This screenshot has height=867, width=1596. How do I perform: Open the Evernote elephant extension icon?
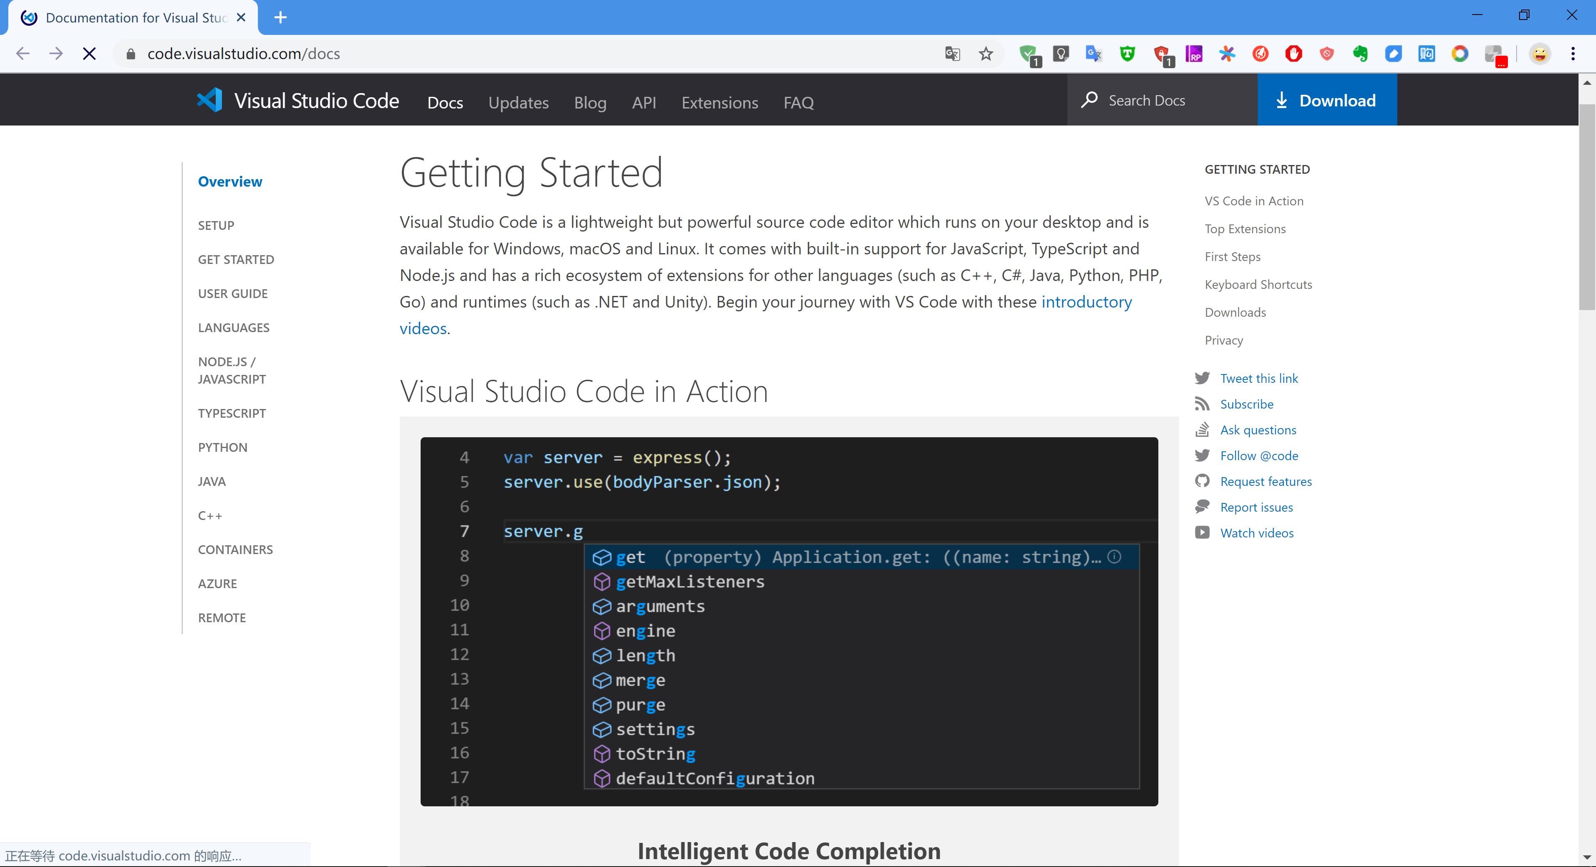(1360, 54)
